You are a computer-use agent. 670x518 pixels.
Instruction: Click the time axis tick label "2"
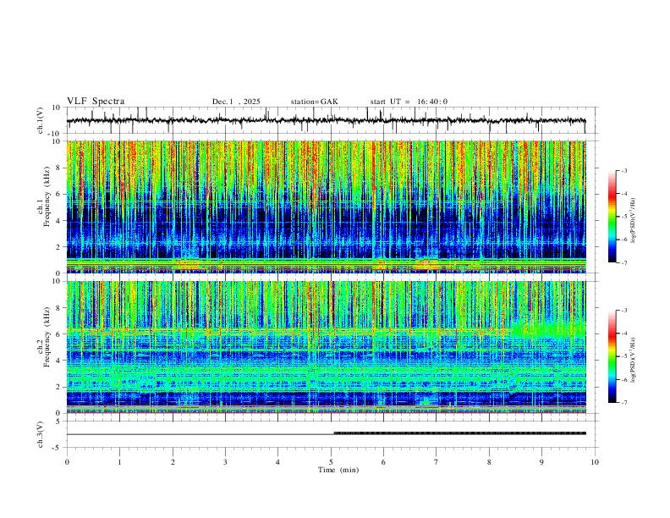pyautogui.click(x=173, y=462)
